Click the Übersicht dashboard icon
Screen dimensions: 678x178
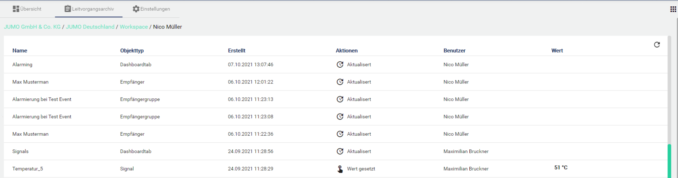[x=16, y=9]
